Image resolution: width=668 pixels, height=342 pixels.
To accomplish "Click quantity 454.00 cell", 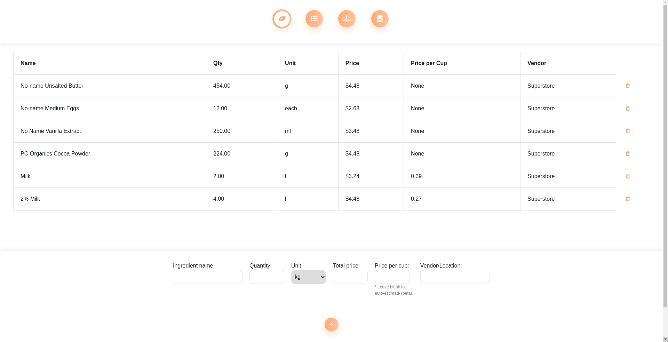I will click(x=242, y=86).
